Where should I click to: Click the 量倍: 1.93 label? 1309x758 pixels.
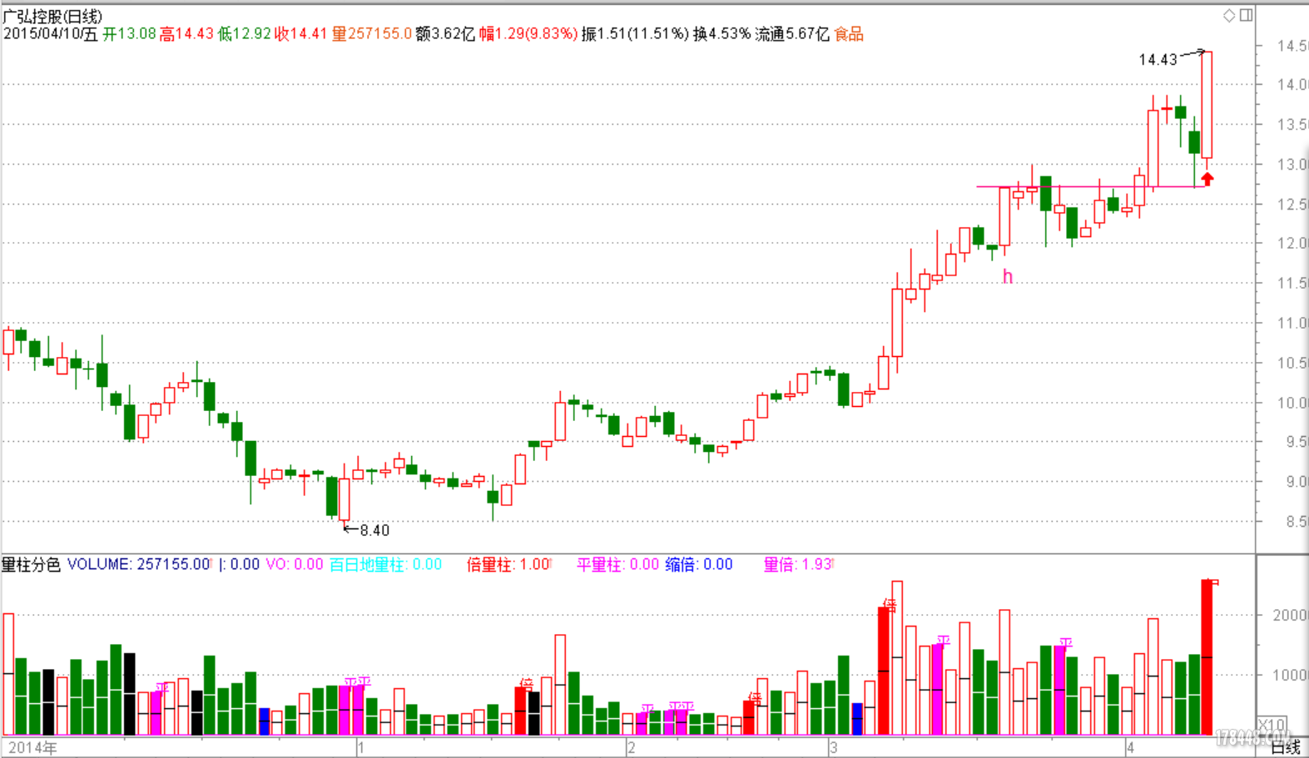coord(798,565)
